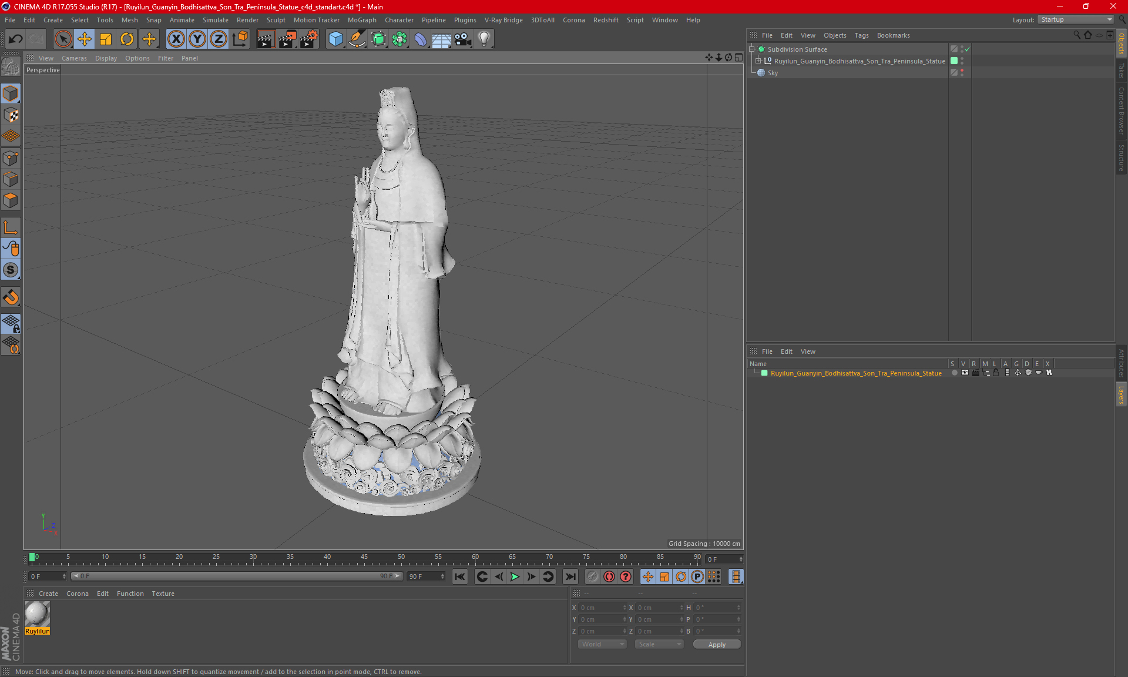Play animation forward

(x=515, y=577)
